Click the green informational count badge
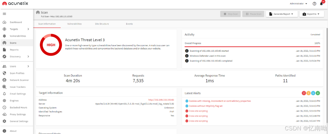The image size is (328, 134). point(318,93)
